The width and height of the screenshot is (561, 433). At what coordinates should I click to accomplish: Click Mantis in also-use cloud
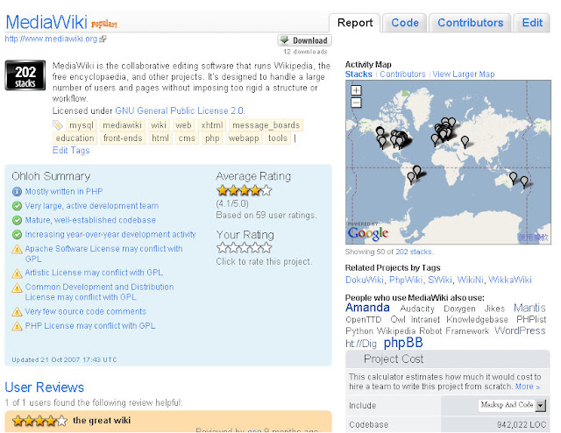pyautogui.click(x=529, y=308)
